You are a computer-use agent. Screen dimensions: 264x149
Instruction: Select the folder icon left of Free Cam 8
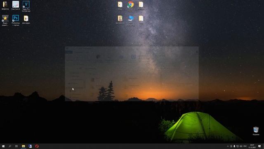[x=5, y=5]
